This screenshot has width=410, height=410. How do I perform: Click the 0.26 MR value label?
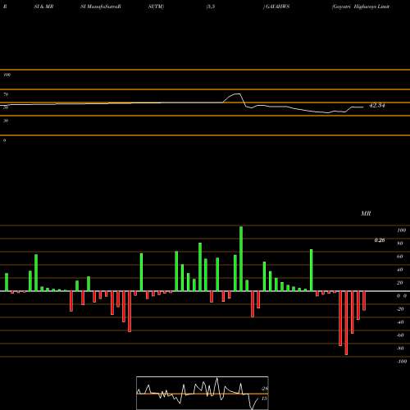(380, 240)
